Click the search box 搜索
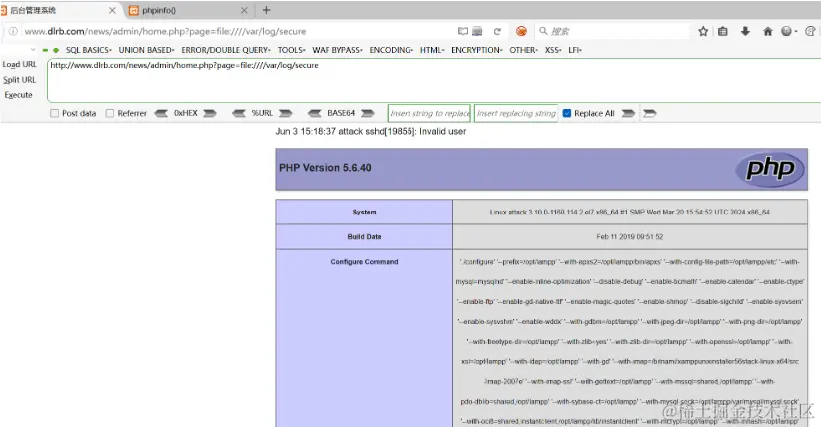Screen dimensions: 821x427 click(612, 31)
